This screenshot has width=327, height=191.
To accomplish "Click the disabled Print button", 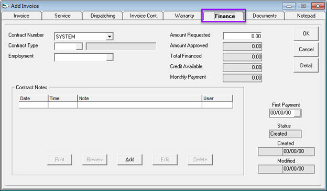I will pyautogui.click(x=60, y=160).
